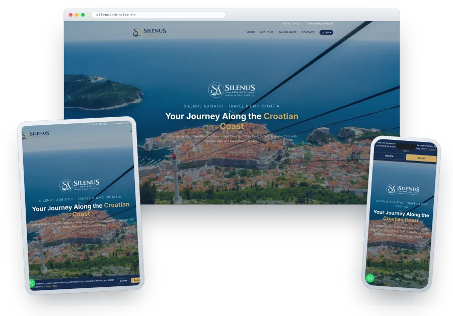Click the green maximize dot of browser mockup
This screenshot has height=316, width=453.
point(83,15)
